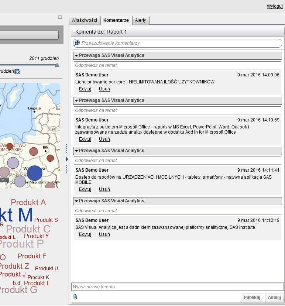Collapse the topic posted at 14:12:19
This screenshot has height=306, width=285.
pos(76,201)
